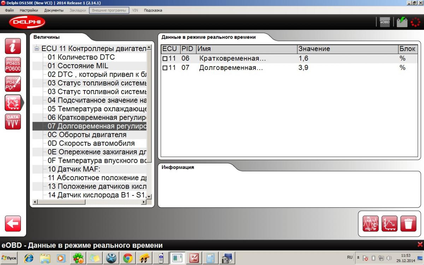Click the Имя column header
The width and height of the screenshot is (424, 265).
(247, 49)
